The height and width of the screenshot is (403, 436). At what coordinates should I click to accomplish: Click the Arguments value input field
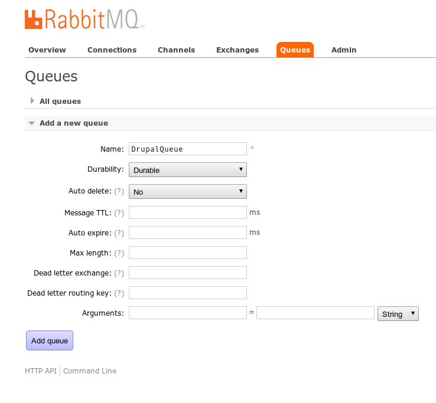(x=315, y=313)
